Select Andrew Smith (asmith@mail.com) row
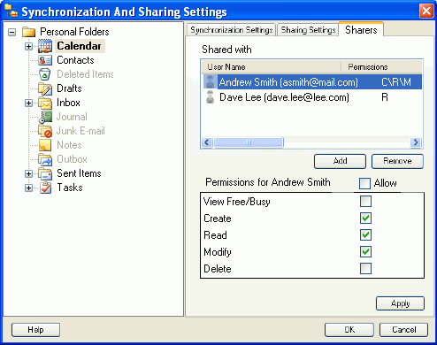437x345 pixels. click(x=312, y=82)
